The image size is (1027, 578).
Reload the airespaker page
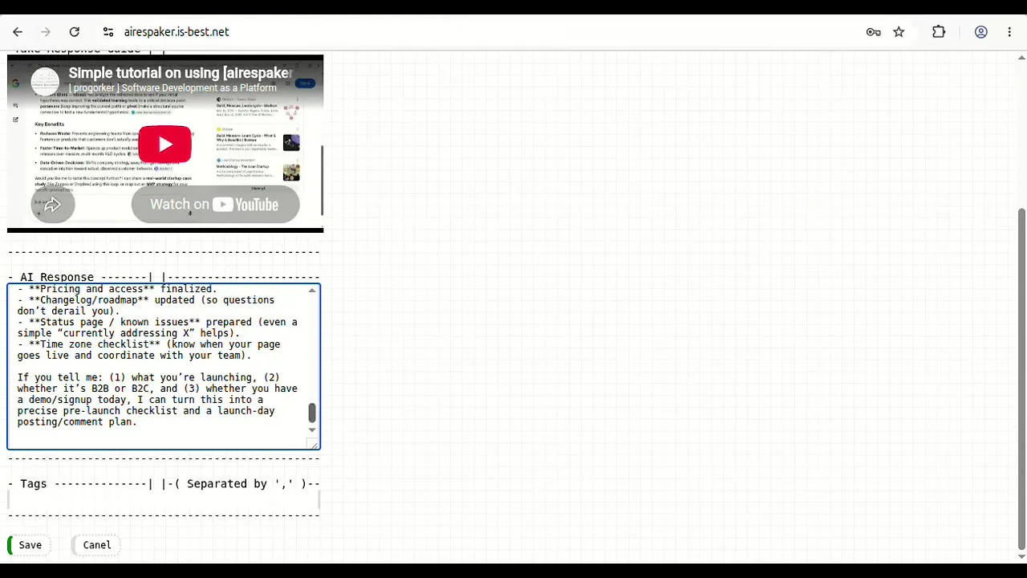point(75,32)
